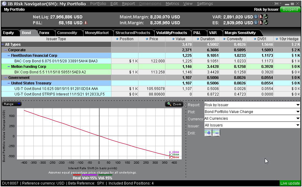The width and height of the screenshot is (302, 187).
Task: Collapse the United States Treasury row
Action: pyautogui.click(x=9, y=83)
